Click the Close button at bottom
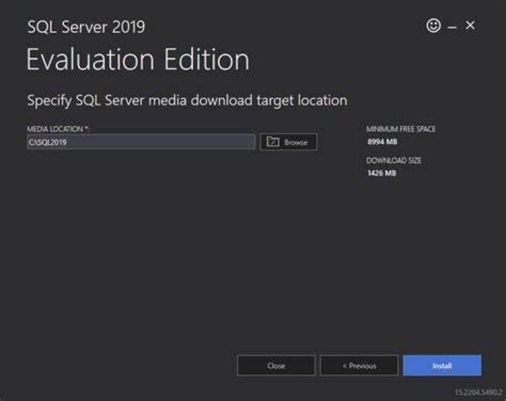 tap(276, 366)
